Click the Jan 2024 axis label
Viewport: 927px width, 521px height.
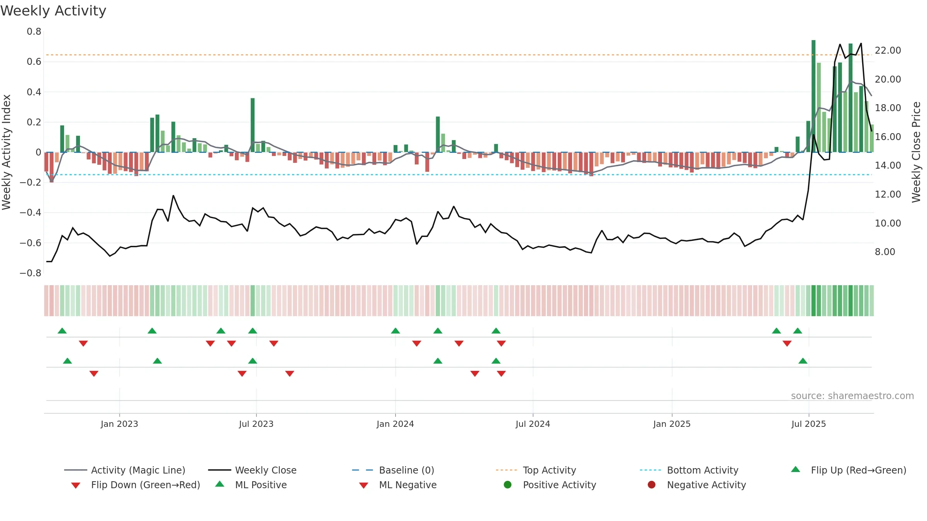pyautogui.click(x=395, y=424)
